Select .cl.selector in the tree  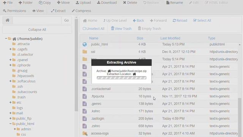25,54
